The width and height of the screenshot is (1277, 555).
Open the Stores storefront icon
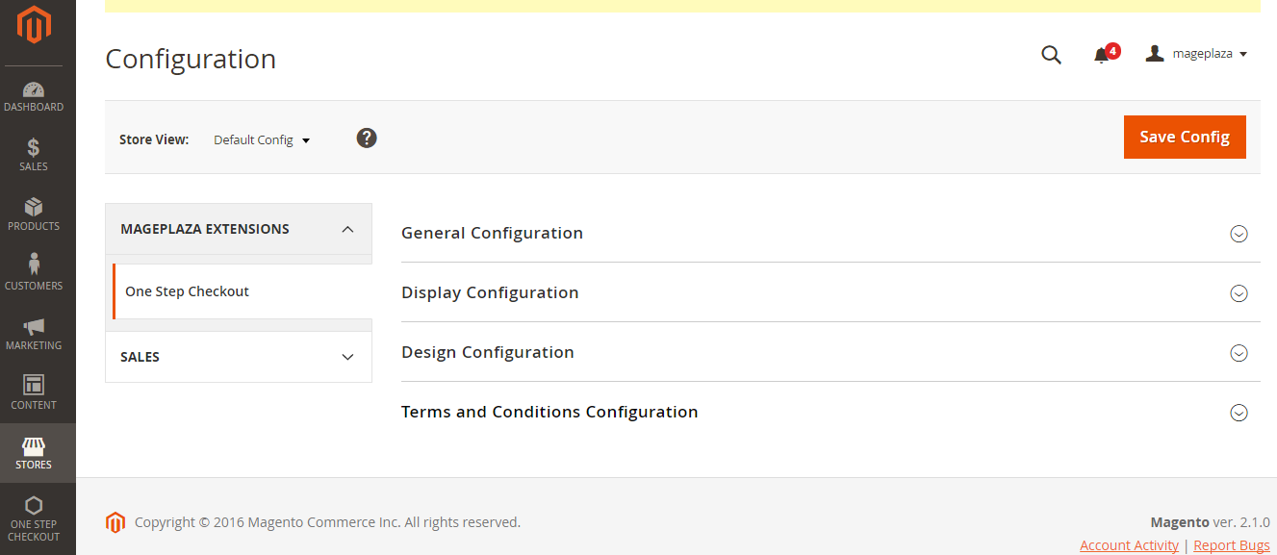point(34,447)
